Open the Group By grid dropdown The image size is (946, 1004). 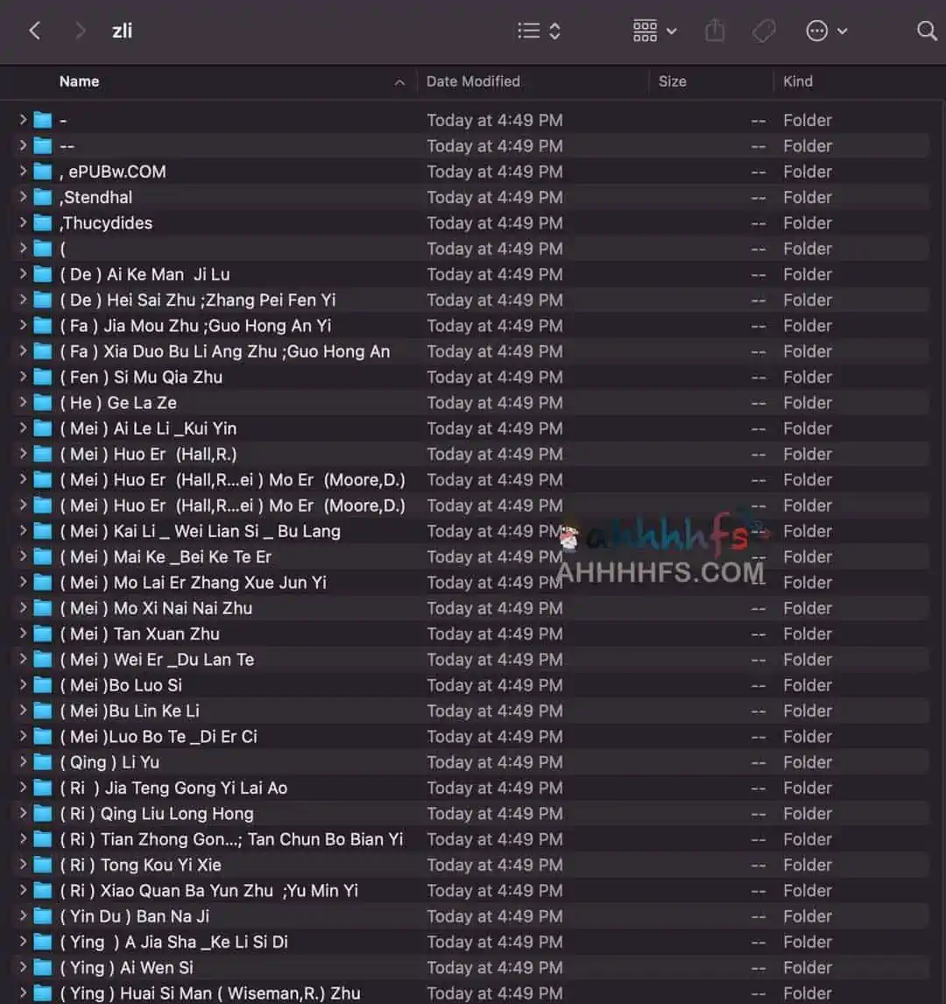654,32
